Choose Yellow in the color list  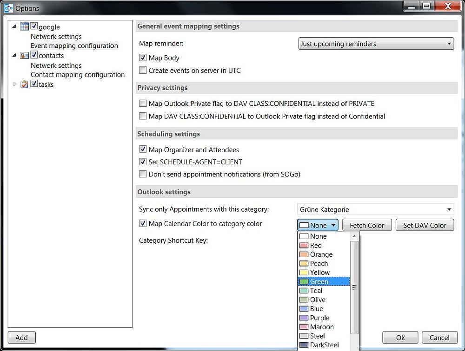pos(324,273)
